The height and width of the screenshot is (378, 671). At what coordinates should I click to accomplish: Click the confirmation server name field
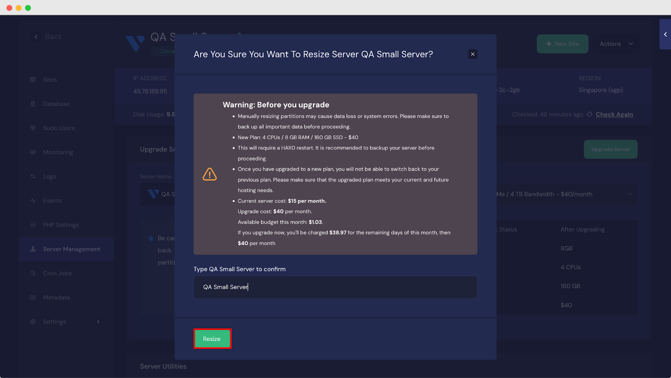[x=335, y=287]
